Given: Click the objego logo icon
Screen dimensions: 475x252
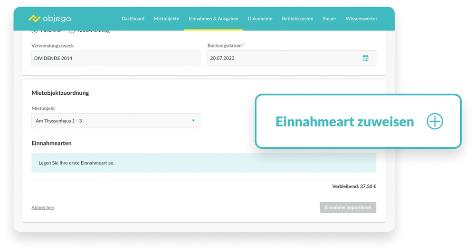Looking at the screenshot, I should coord(34,18).
